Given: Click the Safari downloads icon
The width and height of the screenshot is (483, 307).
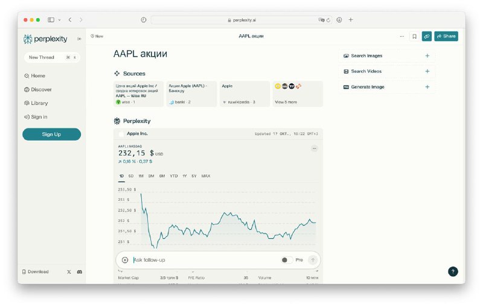Looking at the screenshot, I should [339, 20].
